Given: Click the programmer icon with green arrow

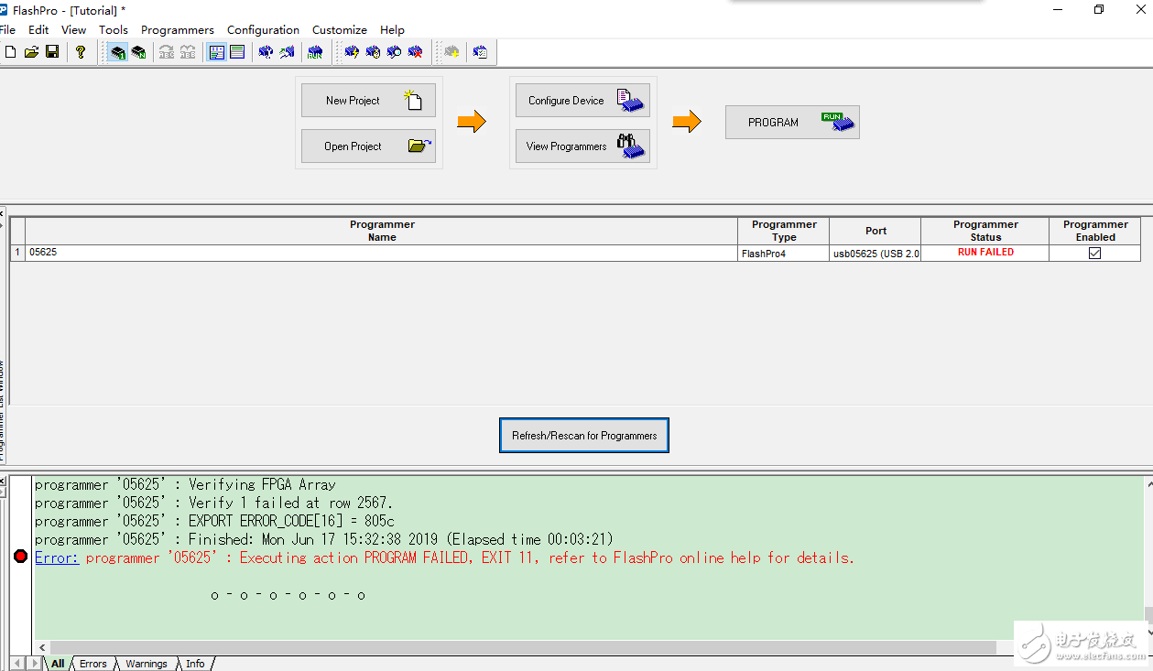Looking at the screenshot, I should (287, 52).
